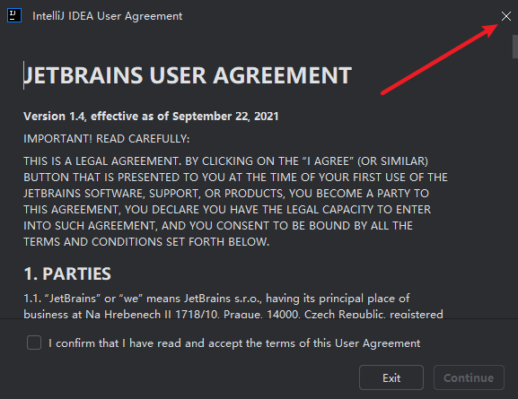Viewport: 518px width, 399px height.
Task: Click the Exit button
Action: (391, 377)
